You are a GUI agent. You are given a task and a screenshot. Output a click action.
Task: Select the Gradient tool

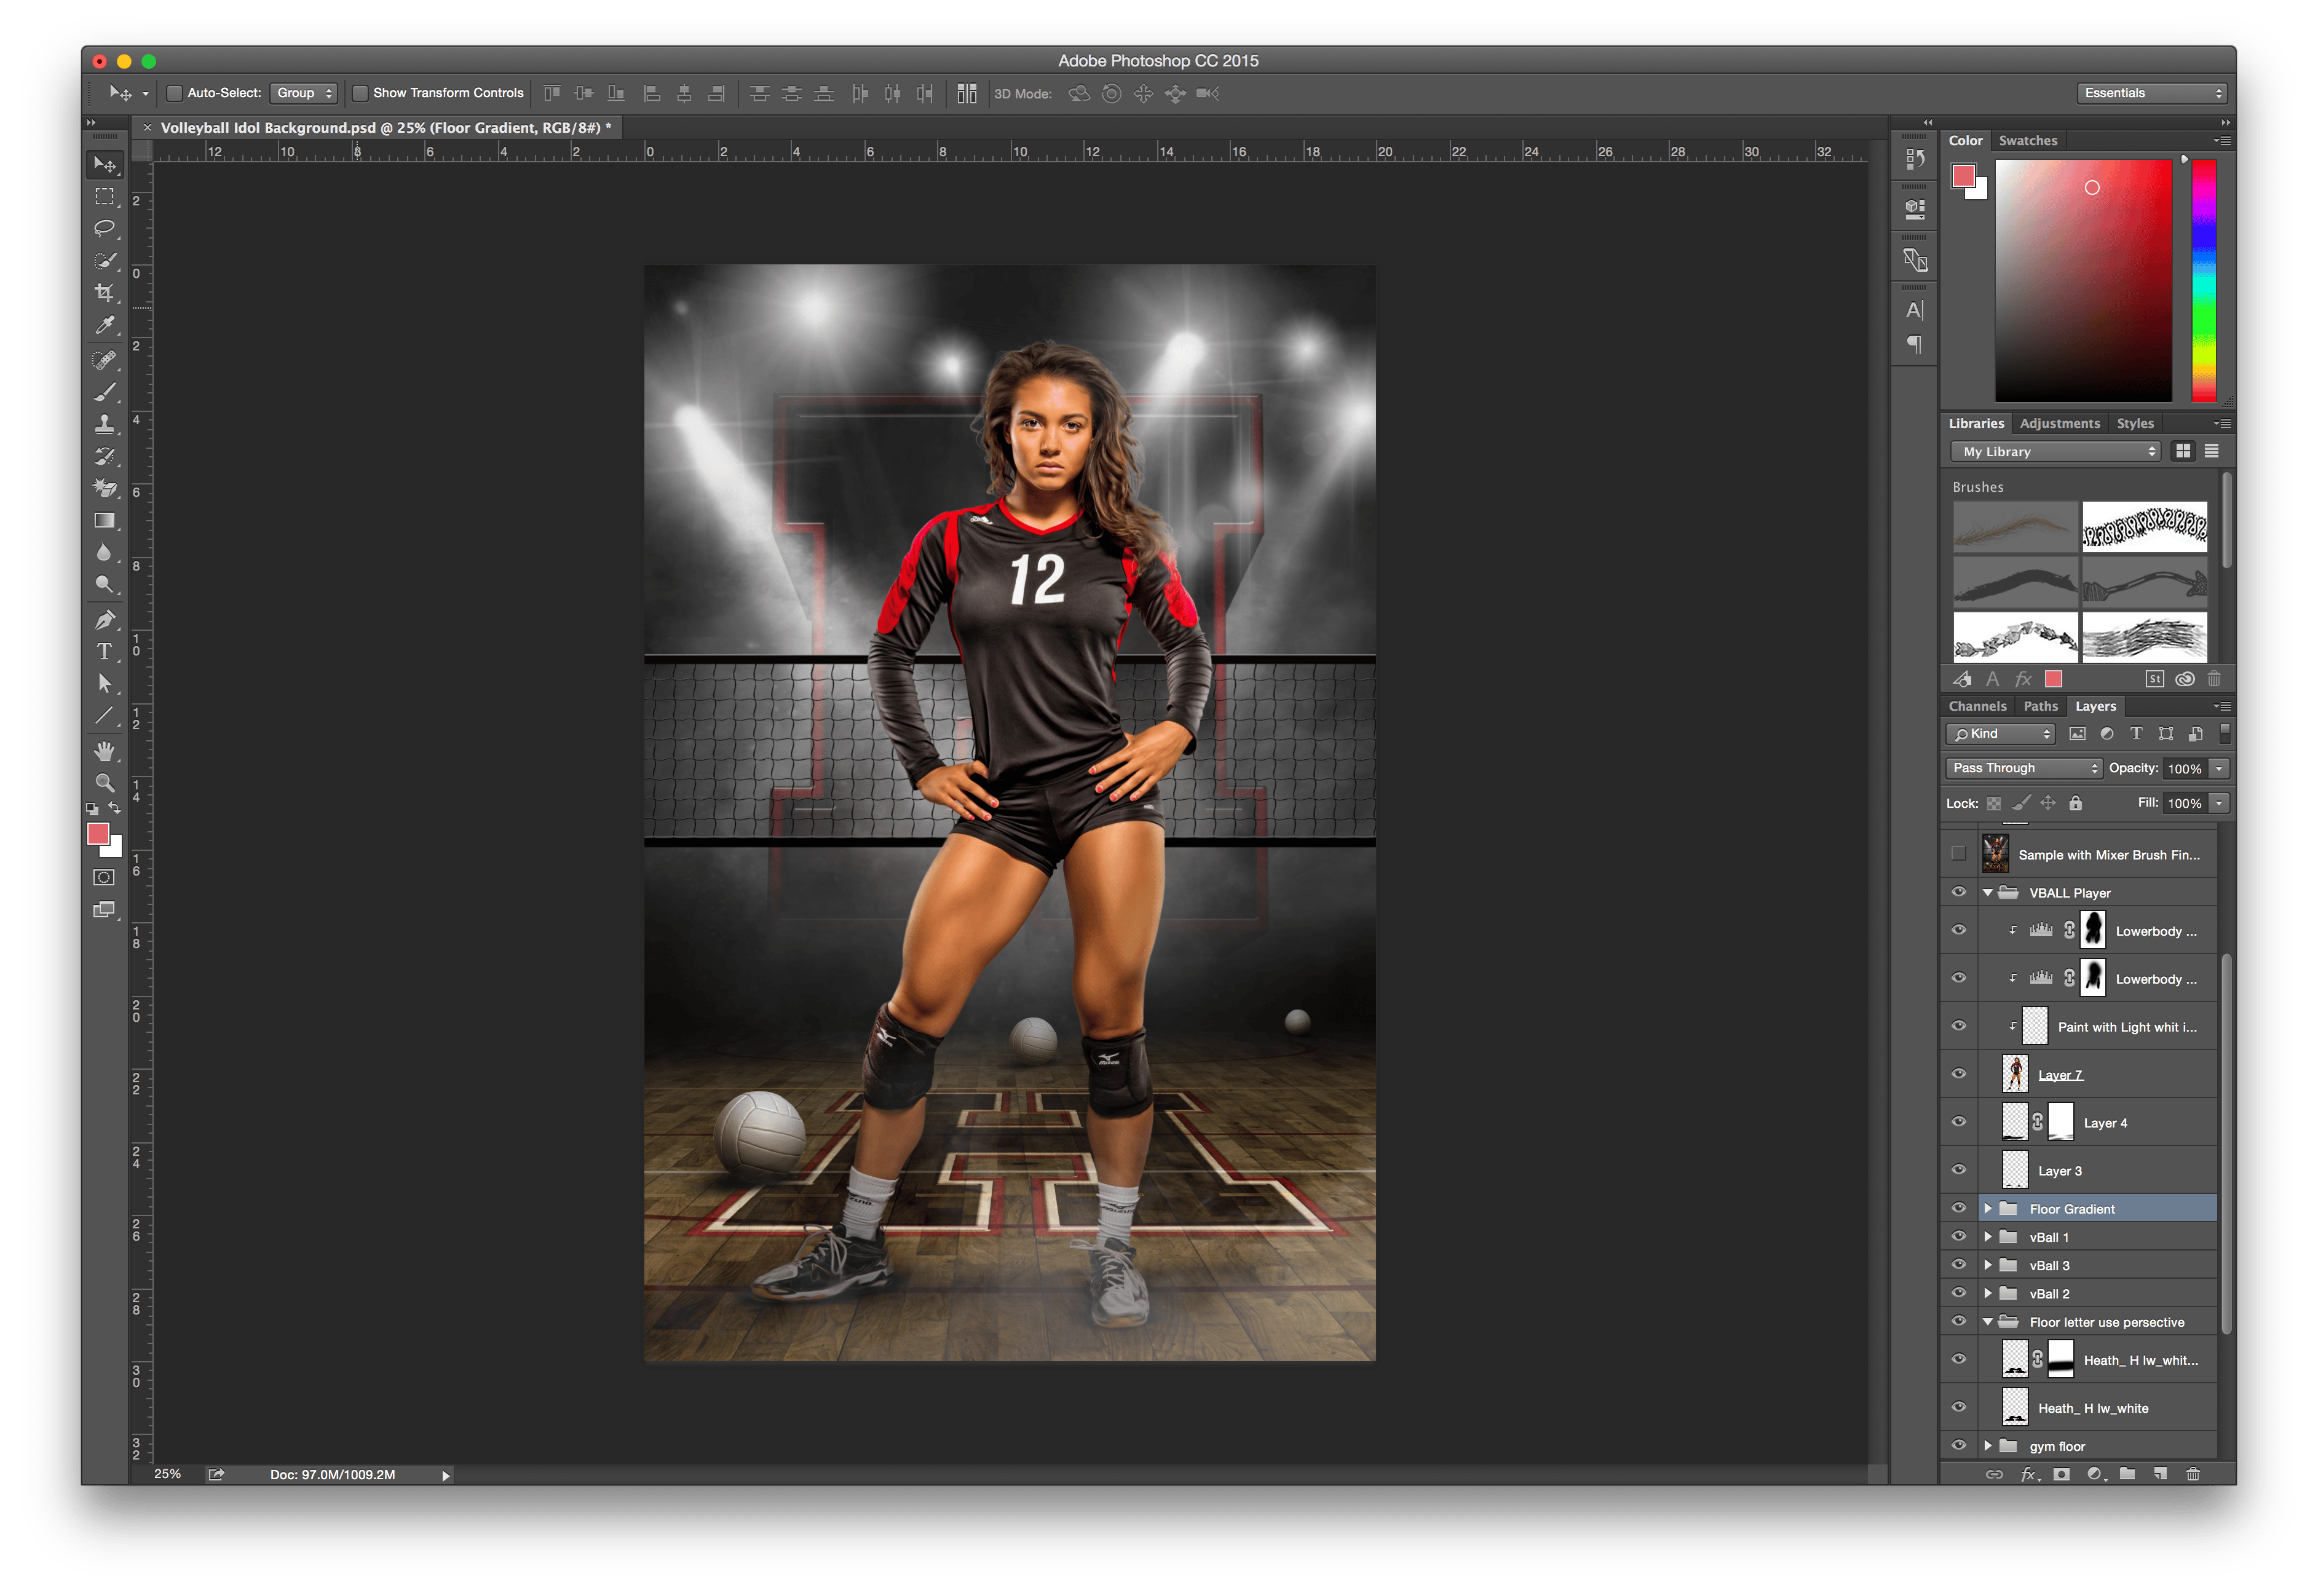coord(104,521)
